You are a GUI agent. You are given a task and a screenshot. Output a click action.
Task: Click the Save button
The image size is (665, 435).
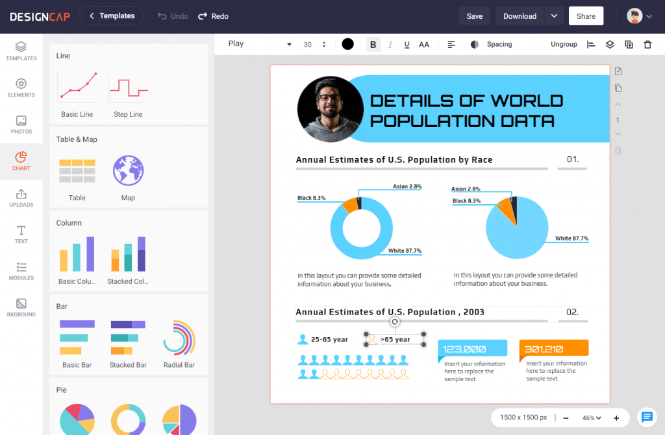coord(475,16)
